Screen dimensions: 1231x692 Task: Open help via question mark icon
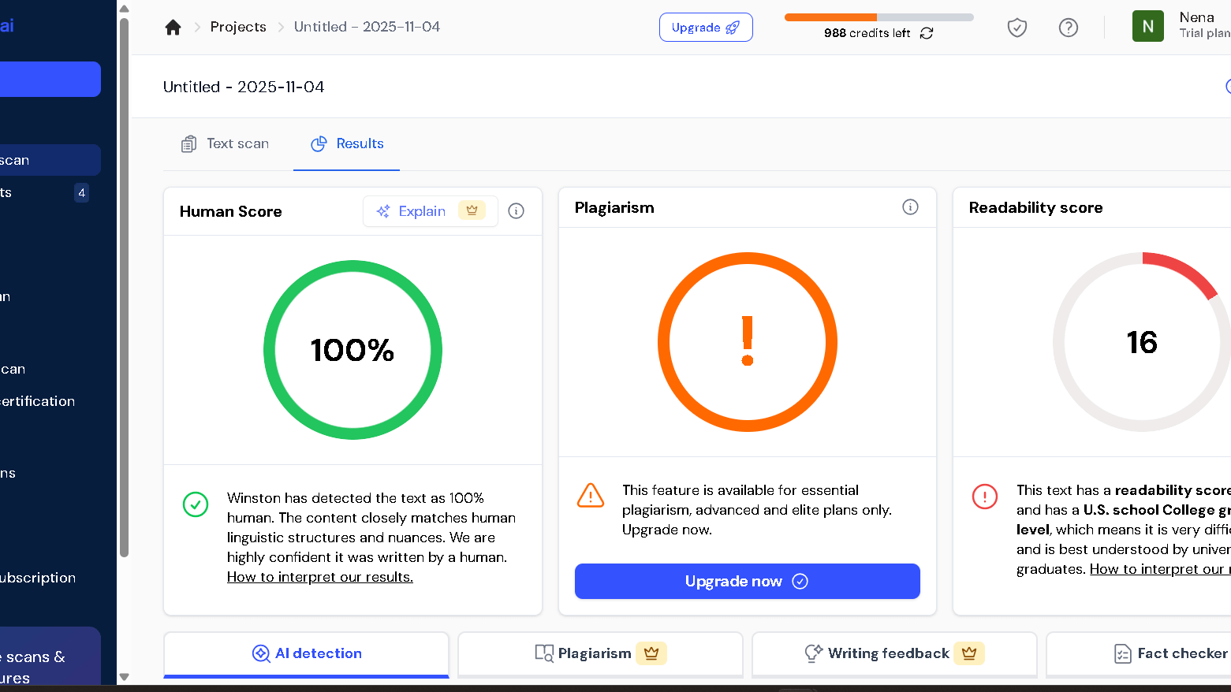click(1068, 28)
